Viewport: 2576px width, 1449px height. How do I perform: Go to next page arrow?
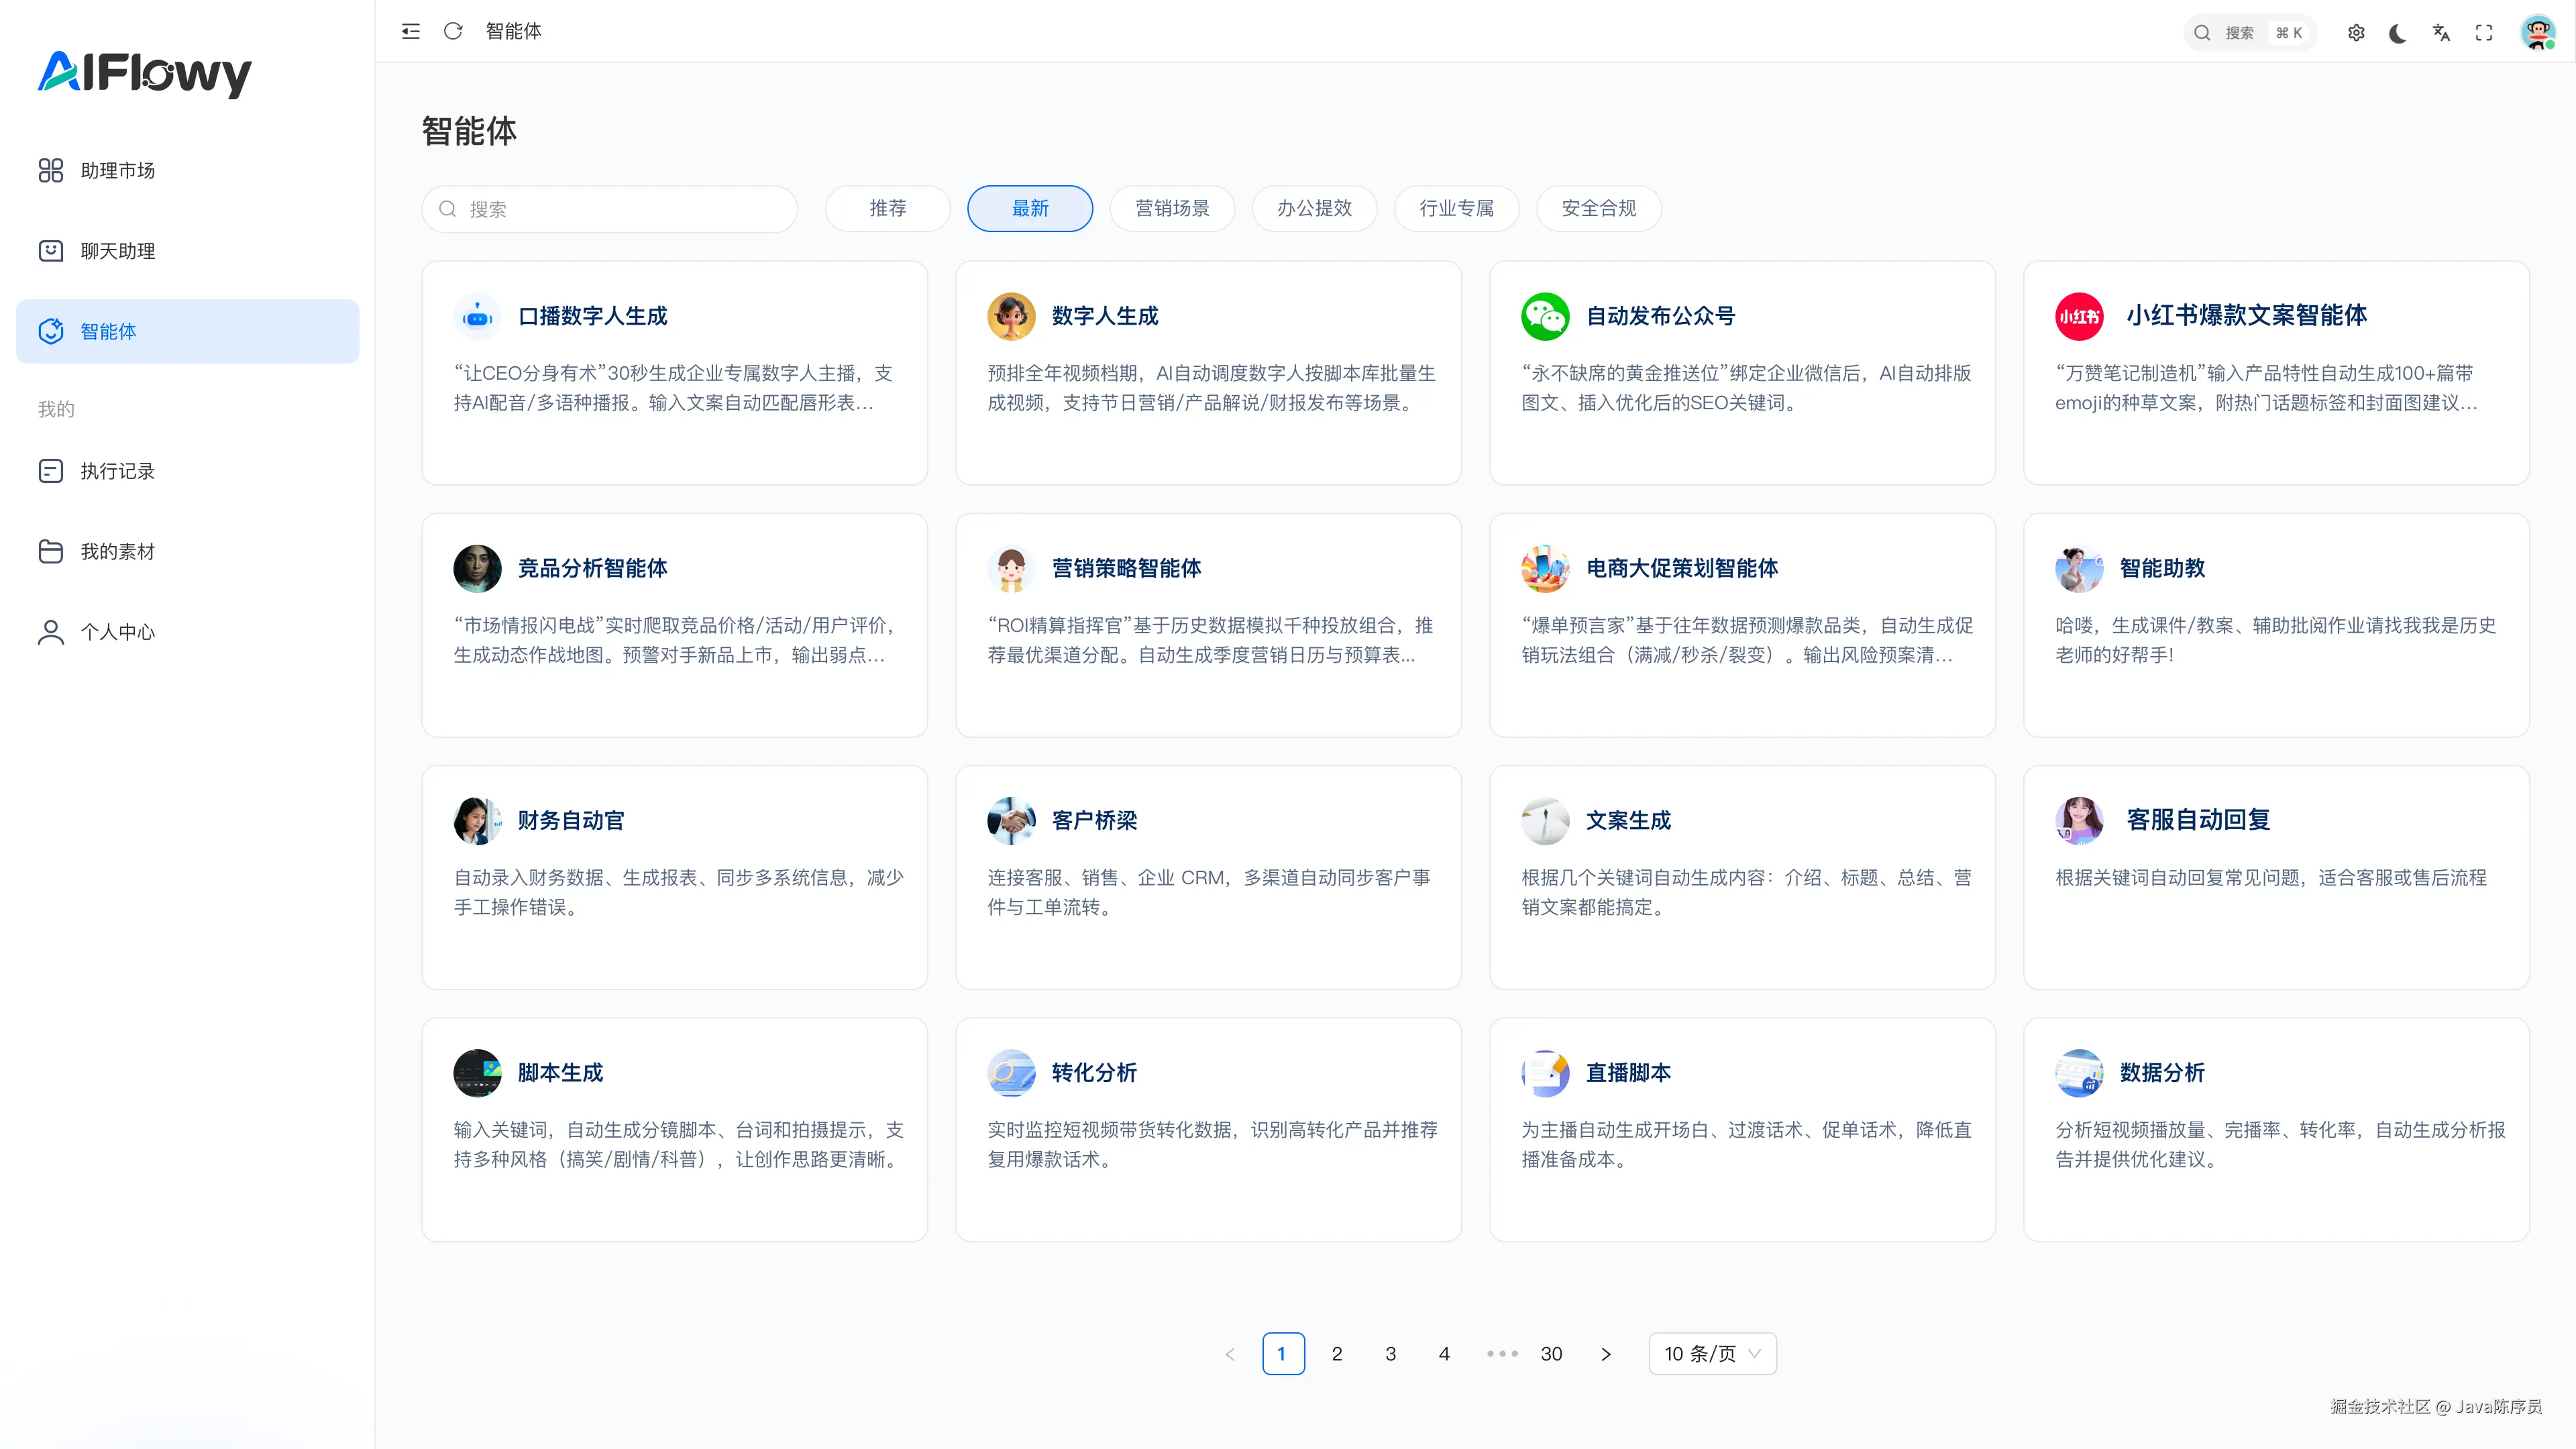coord(1606,1354)
